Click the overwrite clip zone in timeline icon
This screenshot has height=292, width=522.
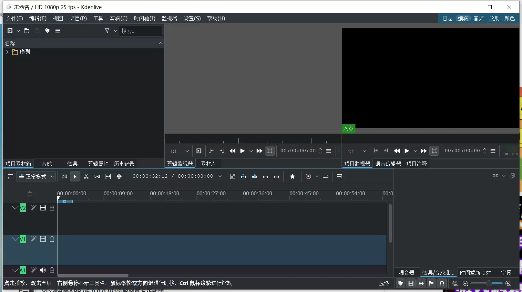255,176
